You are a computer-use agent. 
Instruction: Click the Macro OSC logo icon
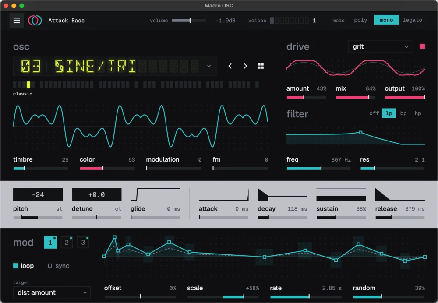(x=35, y=21)
